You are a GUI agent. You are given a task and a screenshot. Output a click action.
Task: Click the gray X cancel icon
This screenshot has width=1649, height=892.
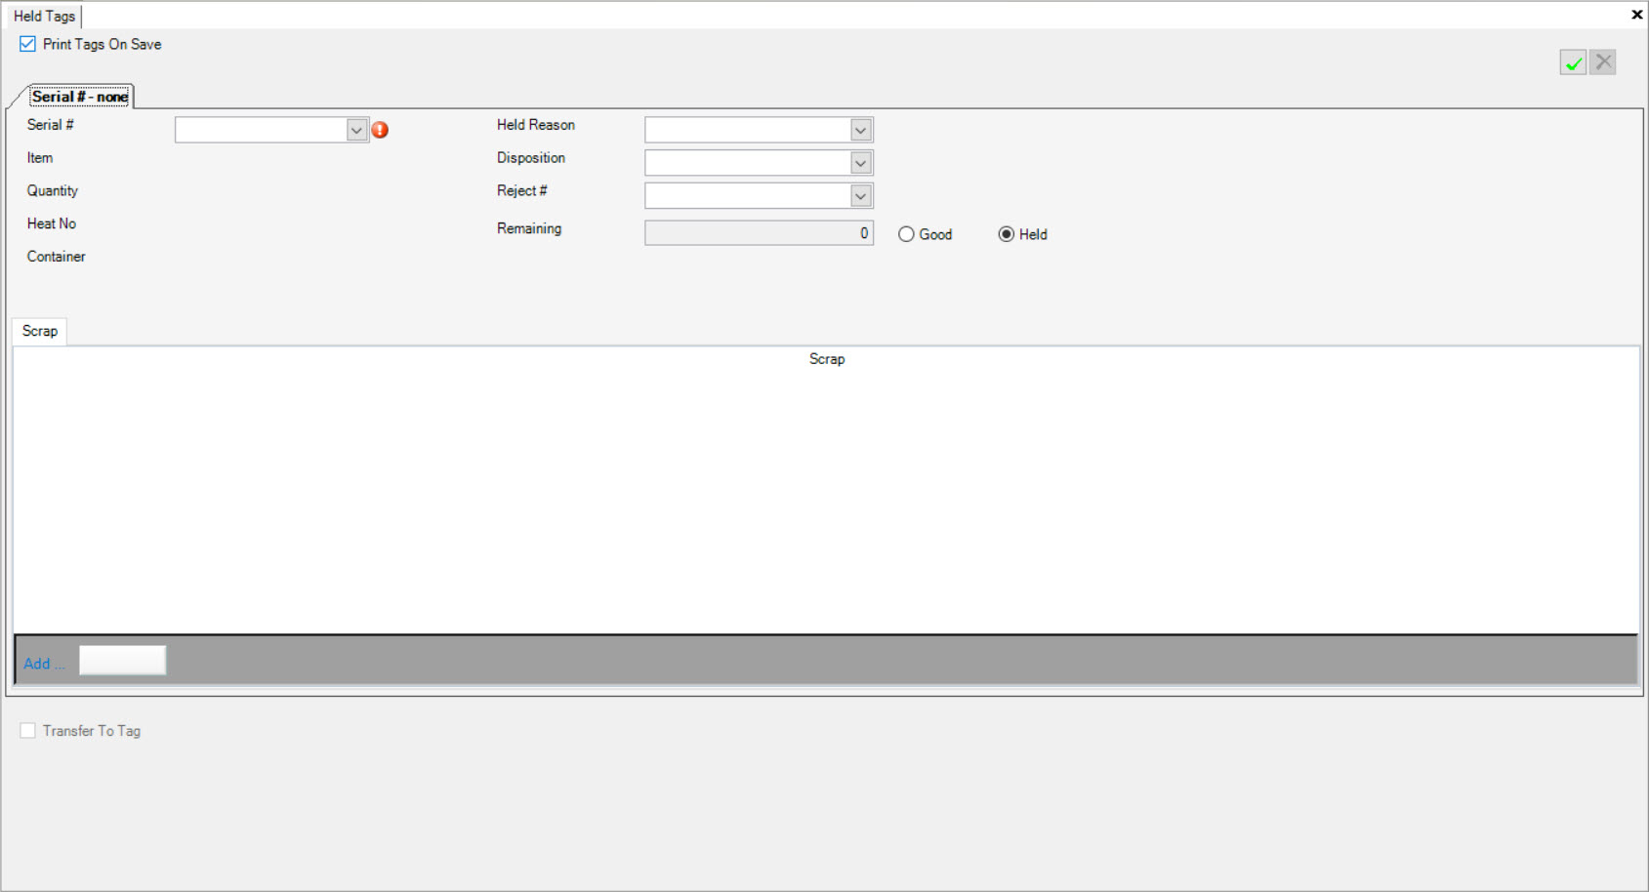[x=1603, y=62]
